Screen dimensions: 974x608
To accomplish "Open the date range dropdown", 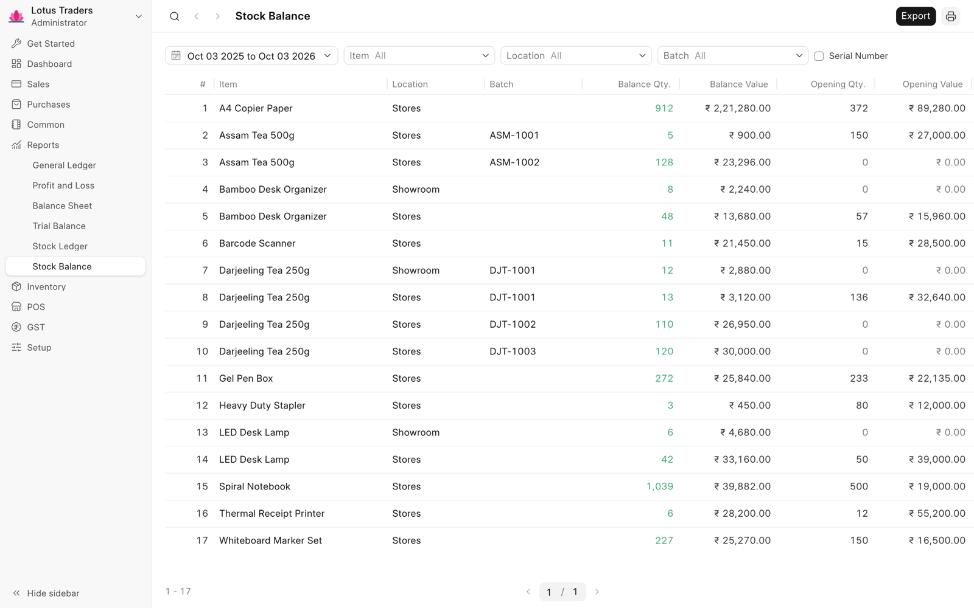I will (251, 56).
